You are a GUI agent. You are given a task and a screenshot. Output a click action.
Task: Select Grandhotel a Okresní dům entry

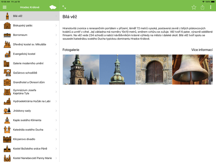[30, 82]
